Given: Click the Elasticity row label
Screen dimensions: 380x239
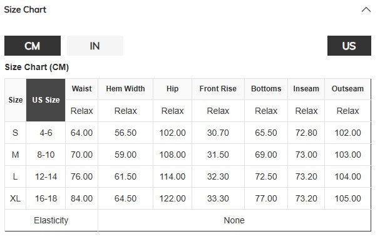Looking at the screenshot, I should coord(51,220).
